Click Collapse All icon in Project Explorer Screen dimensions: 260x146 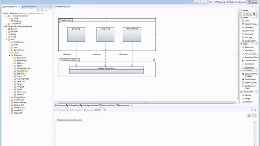click(x=39, y=10)
